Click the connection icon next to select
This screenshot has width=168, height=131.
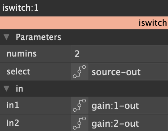click(x=79, y=72)
